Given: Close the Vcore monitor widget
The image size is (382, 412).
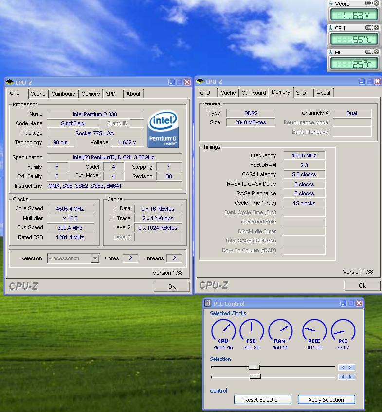Looking at the screenshot, I should click(377, 3).
